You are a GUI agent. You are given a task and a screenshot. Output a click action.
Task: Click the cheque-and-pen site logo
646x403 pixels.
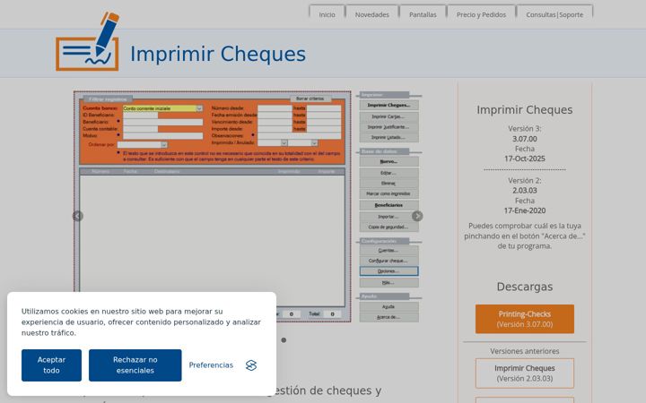[x=87, y=41]
